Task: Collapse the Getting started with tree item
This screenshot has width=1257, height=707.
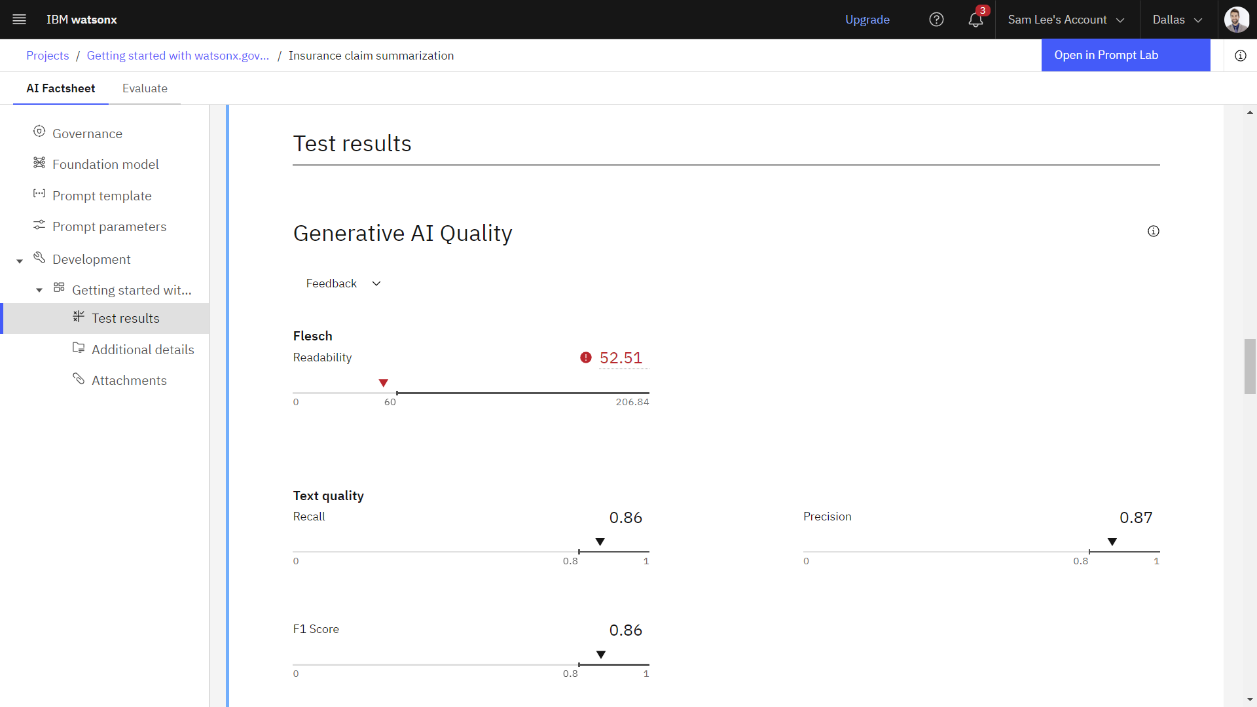Action: coord(38,290)
